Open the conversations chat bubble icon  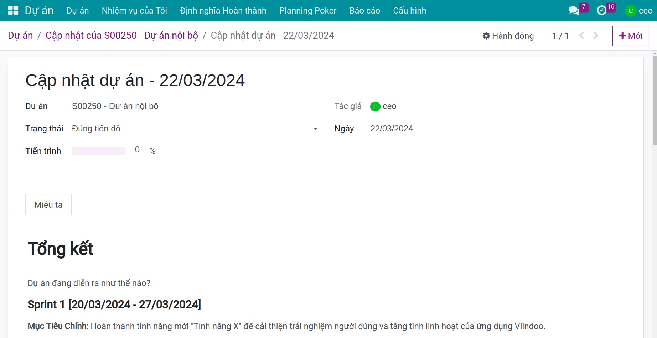click(574, 11)
